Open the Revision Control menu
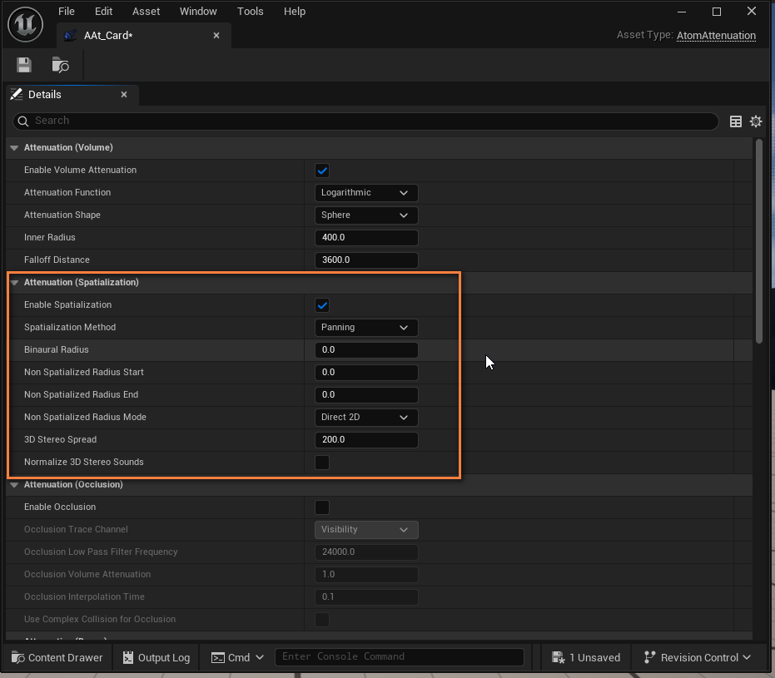 click(698, 657)
